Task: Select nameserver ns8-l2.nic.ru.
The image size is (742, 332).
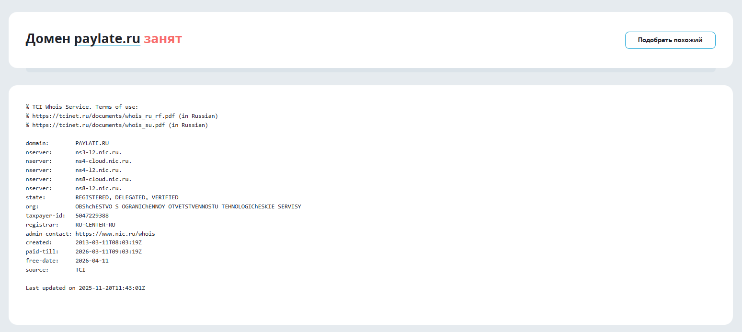Action: [99, 188]
